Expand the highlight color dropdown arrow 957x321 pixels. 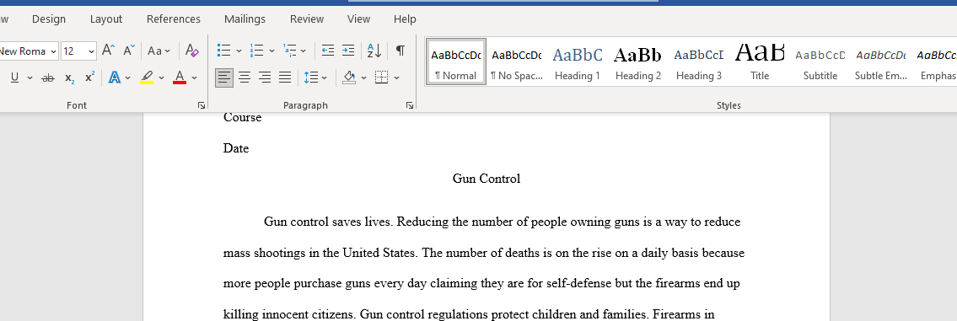pos(161,78)
